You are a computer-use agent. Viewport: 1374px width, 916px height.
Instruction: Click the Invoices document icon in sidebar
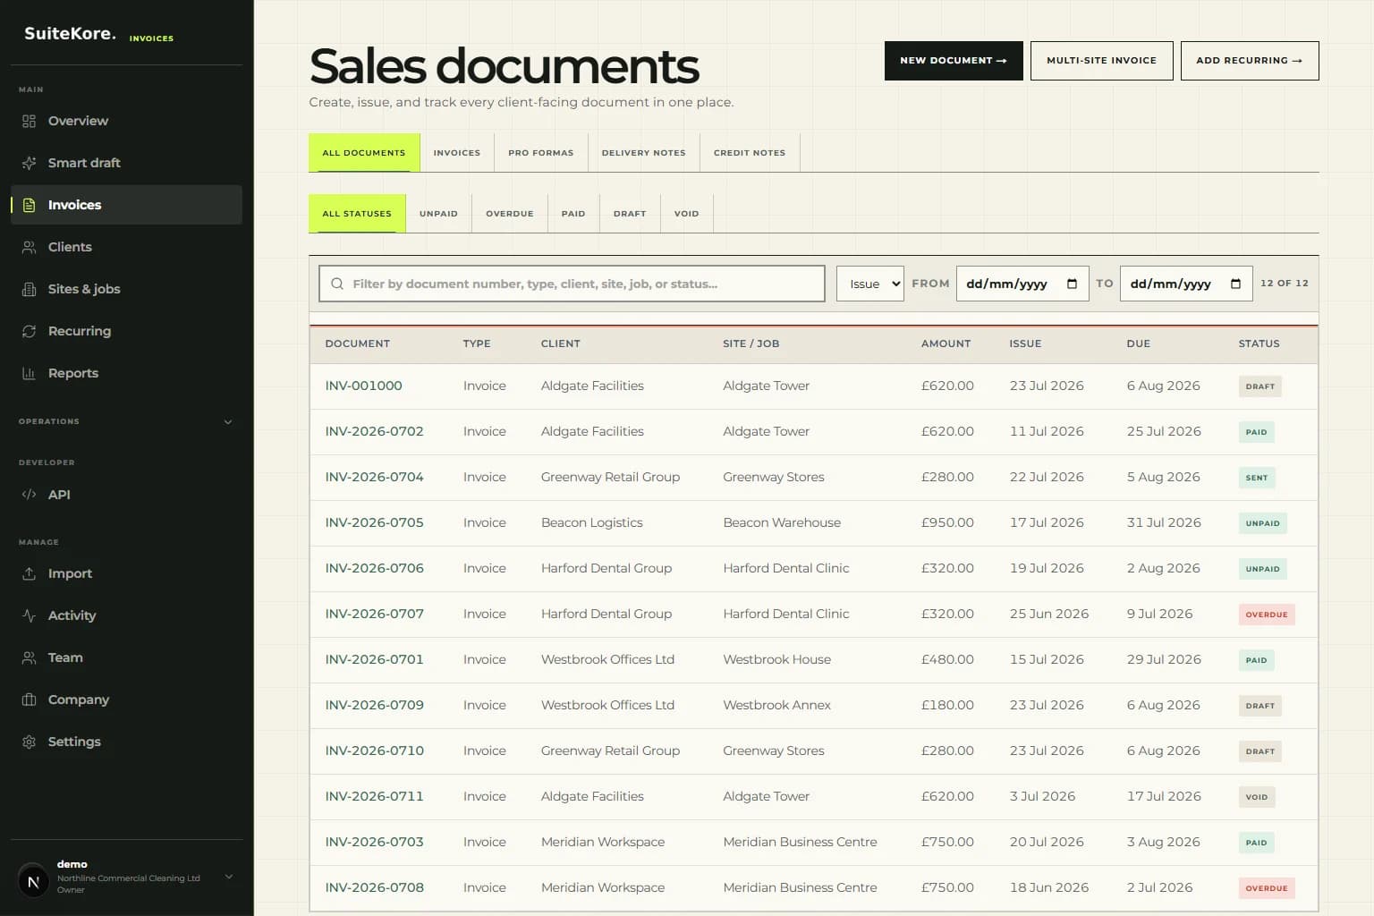29,205
